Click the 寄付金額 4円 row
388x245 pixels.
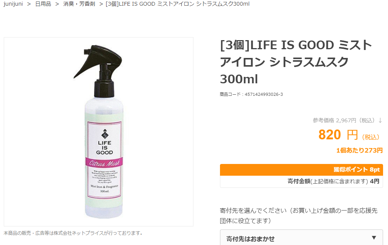pos(302,181)
